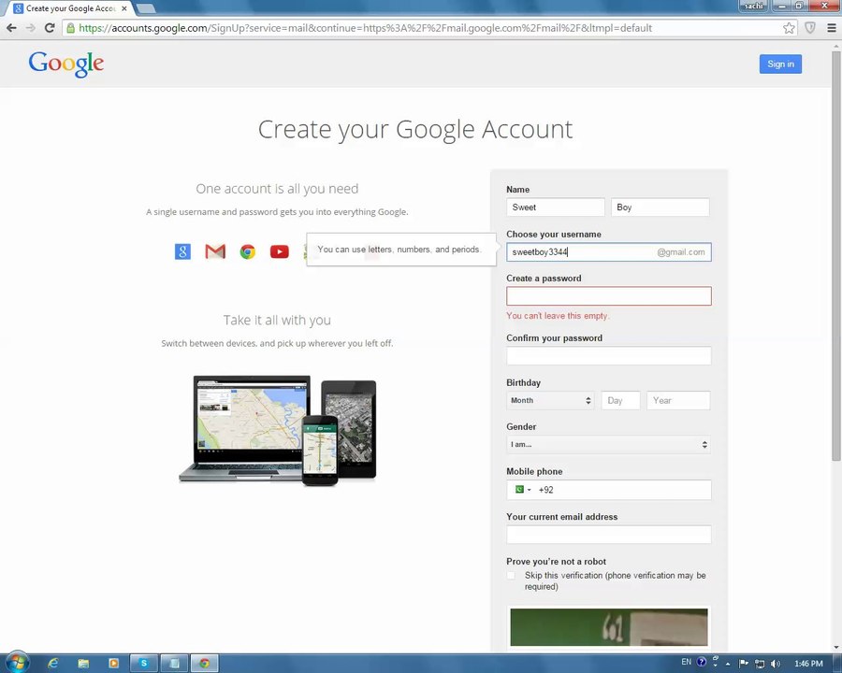
Task: Click the clock showing 1:46 PM
Action: (x=808, y=664)
